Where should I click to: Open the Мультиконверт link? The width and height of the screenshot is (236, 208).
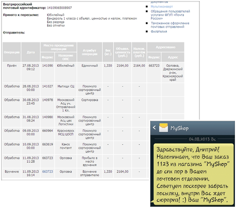(162, 6)
